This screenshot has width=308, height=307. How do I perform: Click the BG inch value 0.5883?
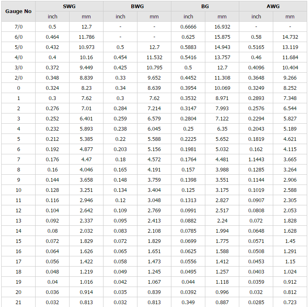pyautogui.click(x=188, y=47)
